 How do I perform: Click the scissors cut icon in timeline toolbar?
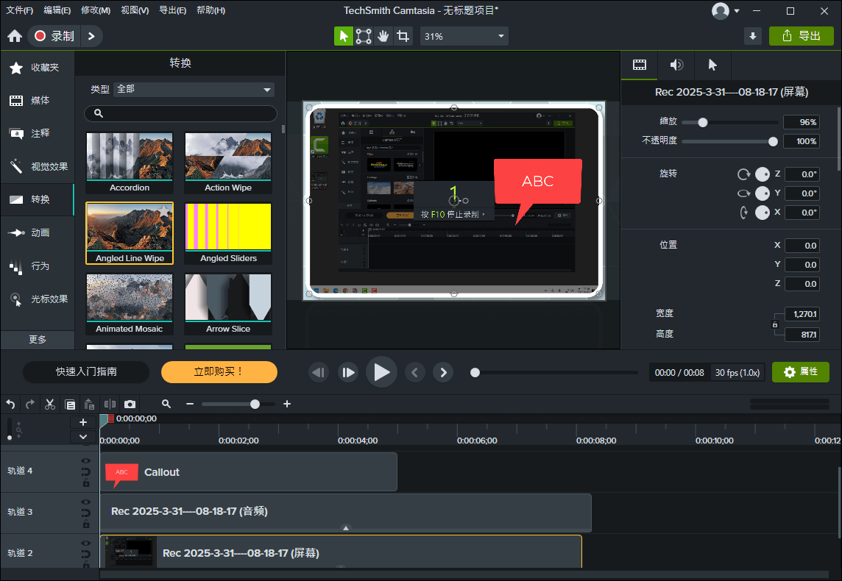point(50,404)
